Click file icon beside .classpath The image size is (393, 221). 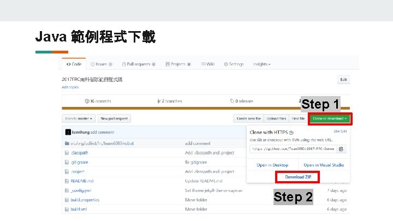coord(67,153)
